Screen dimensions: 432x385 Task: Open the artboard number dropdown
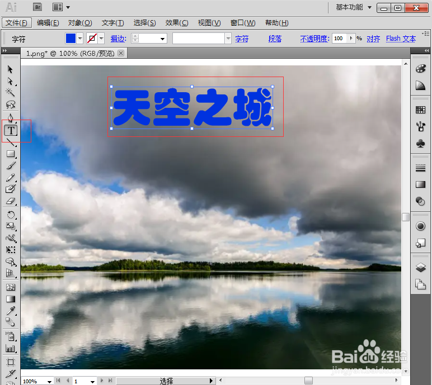(x=92, y=382)
